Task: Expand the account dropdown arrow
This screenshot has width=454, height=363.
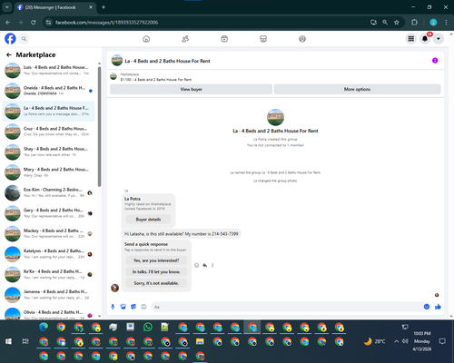Action: (439, 39)
